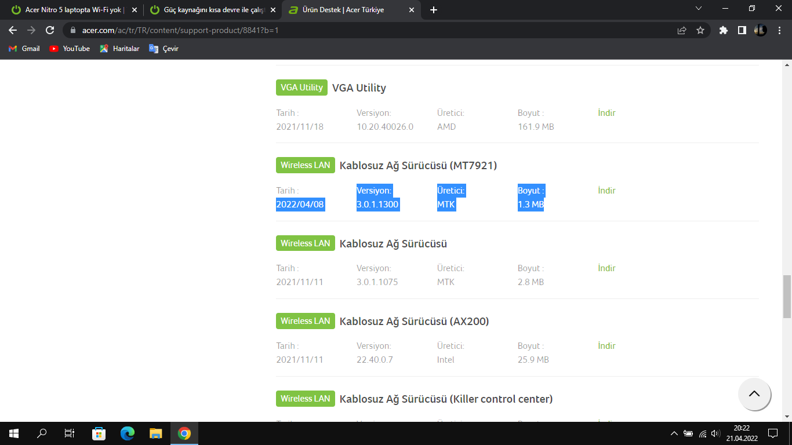Screen dimensions: 792x445
Task: Open the Wi-Fi network tray icon
Action: tap(703, 433)
